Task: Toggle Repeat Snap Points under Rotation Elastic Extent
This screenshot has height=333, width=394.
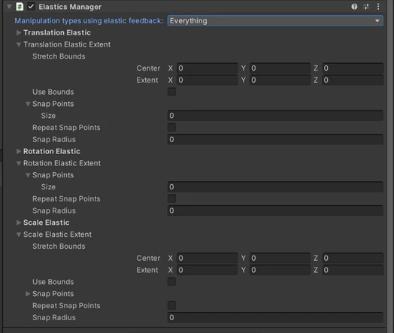Action: [171, 198]
